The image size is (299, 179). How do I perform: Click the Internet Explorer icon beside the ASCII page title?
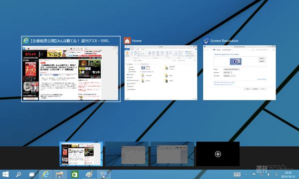[x=26, y=41]
